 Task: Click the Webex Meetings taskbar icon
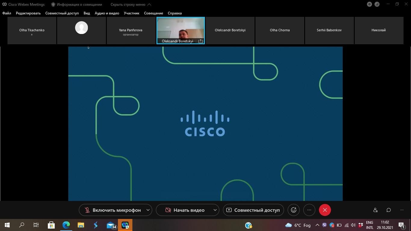[125, 225]
